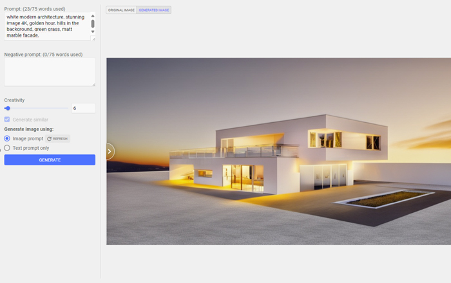Click into the Prompt text area
Viewport: 451px width, 283px height.
coord(46,26)
